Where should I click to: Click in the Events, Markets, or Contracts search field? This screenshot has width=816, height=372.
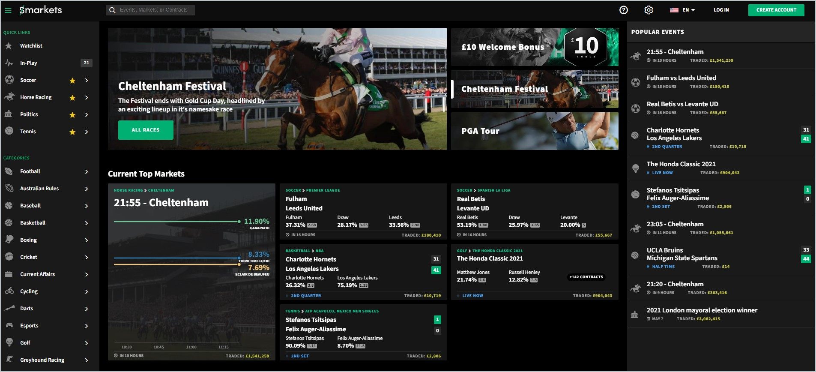coord(150,10)
